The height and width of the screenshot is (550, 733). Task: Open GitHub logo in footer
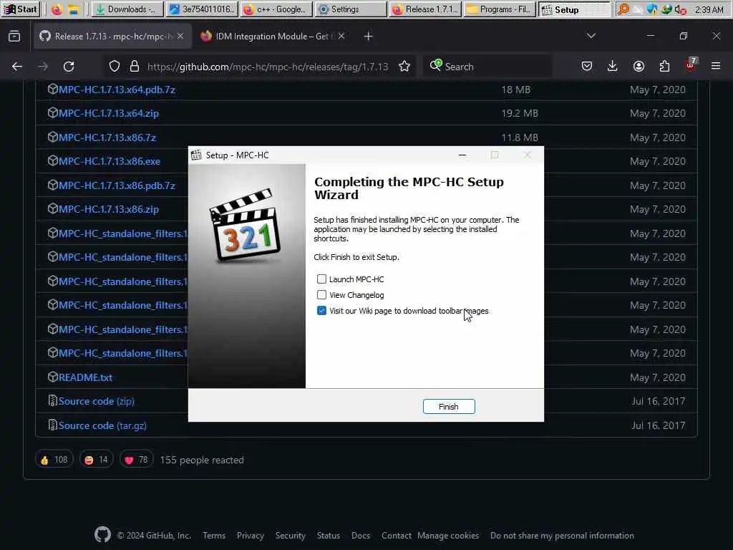103,534
